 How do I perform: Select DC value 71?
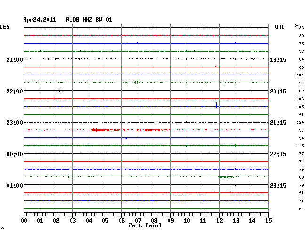click(301, 201)
